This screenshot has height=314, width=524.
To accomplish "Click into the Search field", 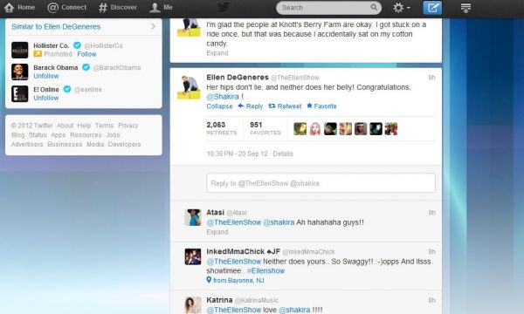I will point(328,8).
